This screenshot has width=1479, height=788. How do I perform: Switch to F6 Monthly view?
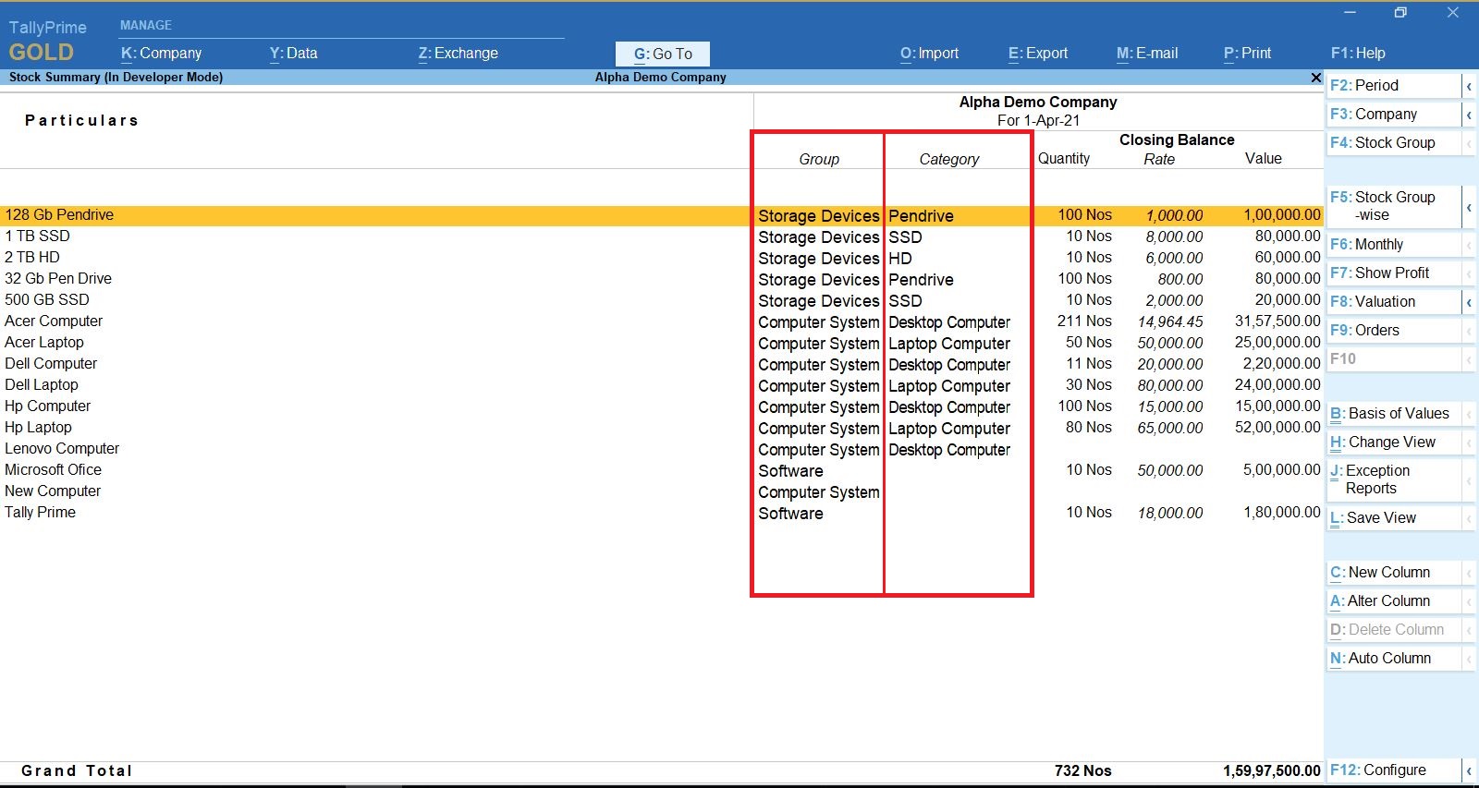click(1378, 245)
